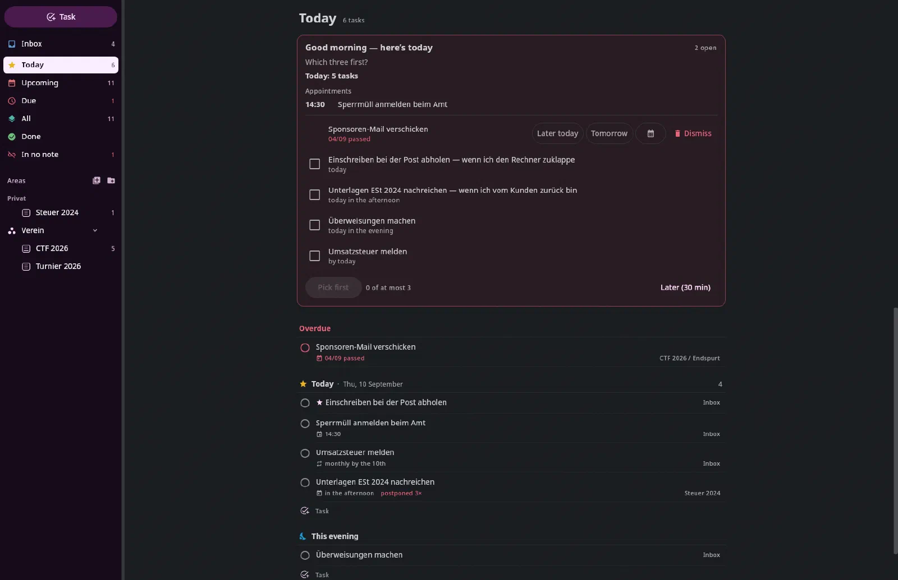898x580 pixels.
Task: Open the Upcoming view
Action: coord(61,83)
